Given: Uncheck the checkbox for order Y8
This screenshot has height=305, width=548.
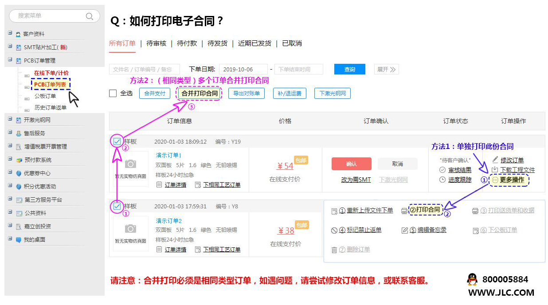Looking at the screenshot, I should click(x=117, y=206).
